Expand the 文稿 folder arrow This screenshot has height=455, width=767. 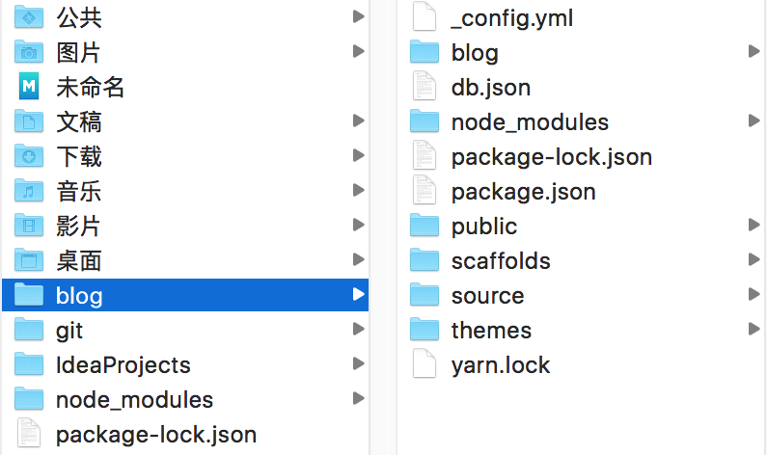[x=358, y=121]
